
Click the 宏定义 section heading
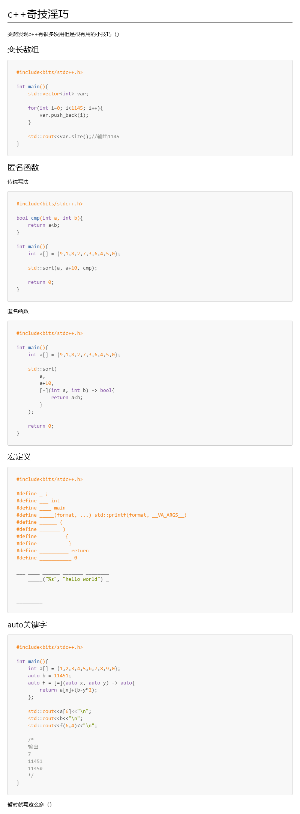[x=19, y=457]
